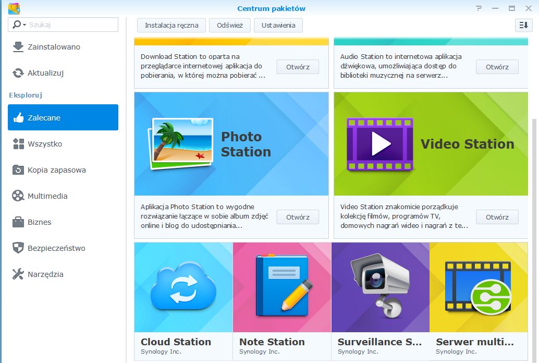Viewport: 539px width, 363px height.
Task: Click the Zalecane thumbs-up icon
Action: 18,118
